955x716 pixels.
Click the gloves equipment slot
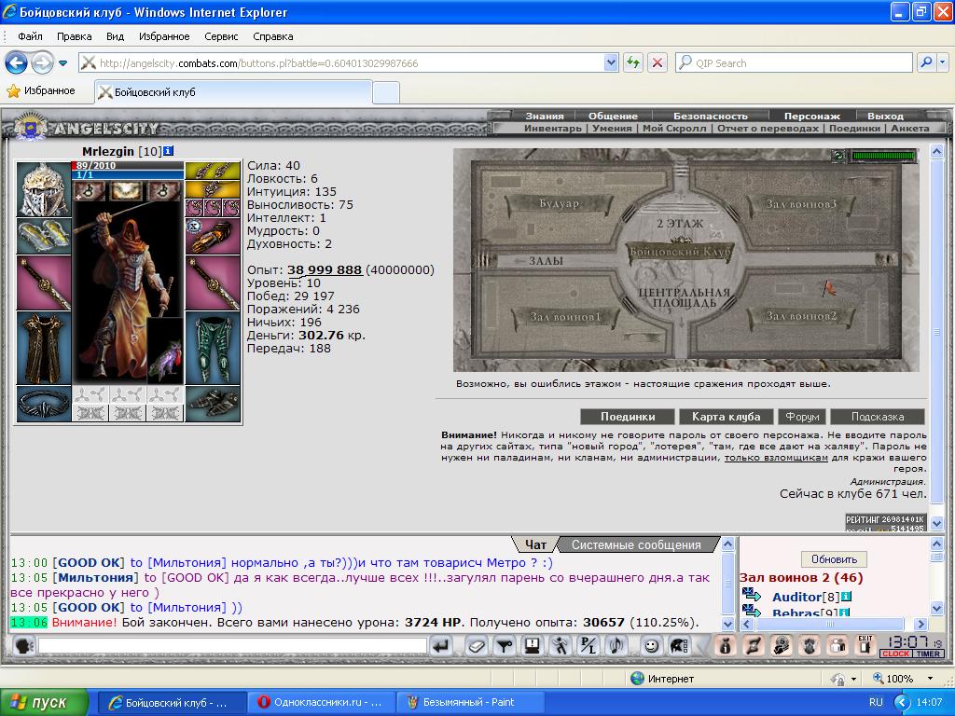point(213,236)
